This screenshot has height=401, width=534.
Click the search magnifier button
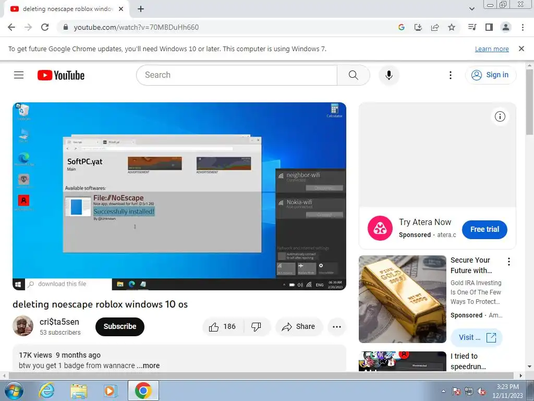click(354, 75)
